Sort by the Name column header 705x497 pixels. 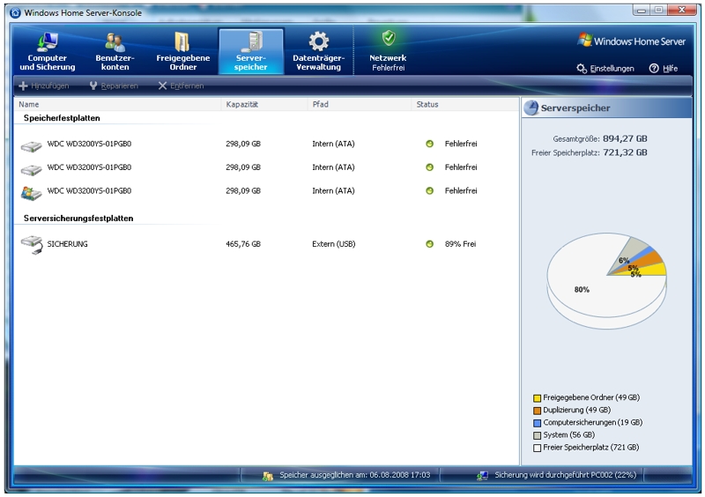pos(118,104)
